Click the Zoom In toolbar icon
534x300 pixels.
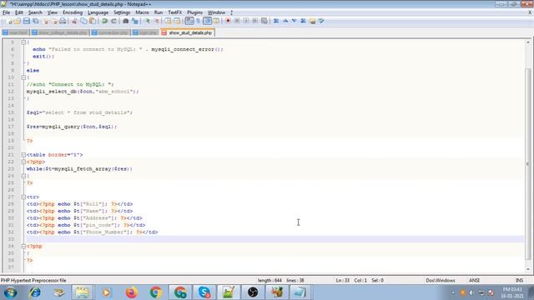pos(148,21)
